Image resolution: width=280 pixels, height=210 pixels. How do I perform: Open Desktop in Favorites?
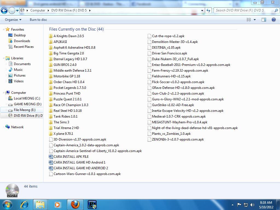pos(20,35)
